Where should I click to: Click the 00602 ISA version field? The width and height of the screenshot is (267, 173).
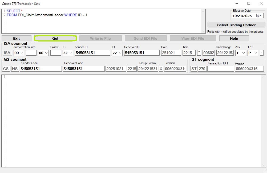pos(209,53)
